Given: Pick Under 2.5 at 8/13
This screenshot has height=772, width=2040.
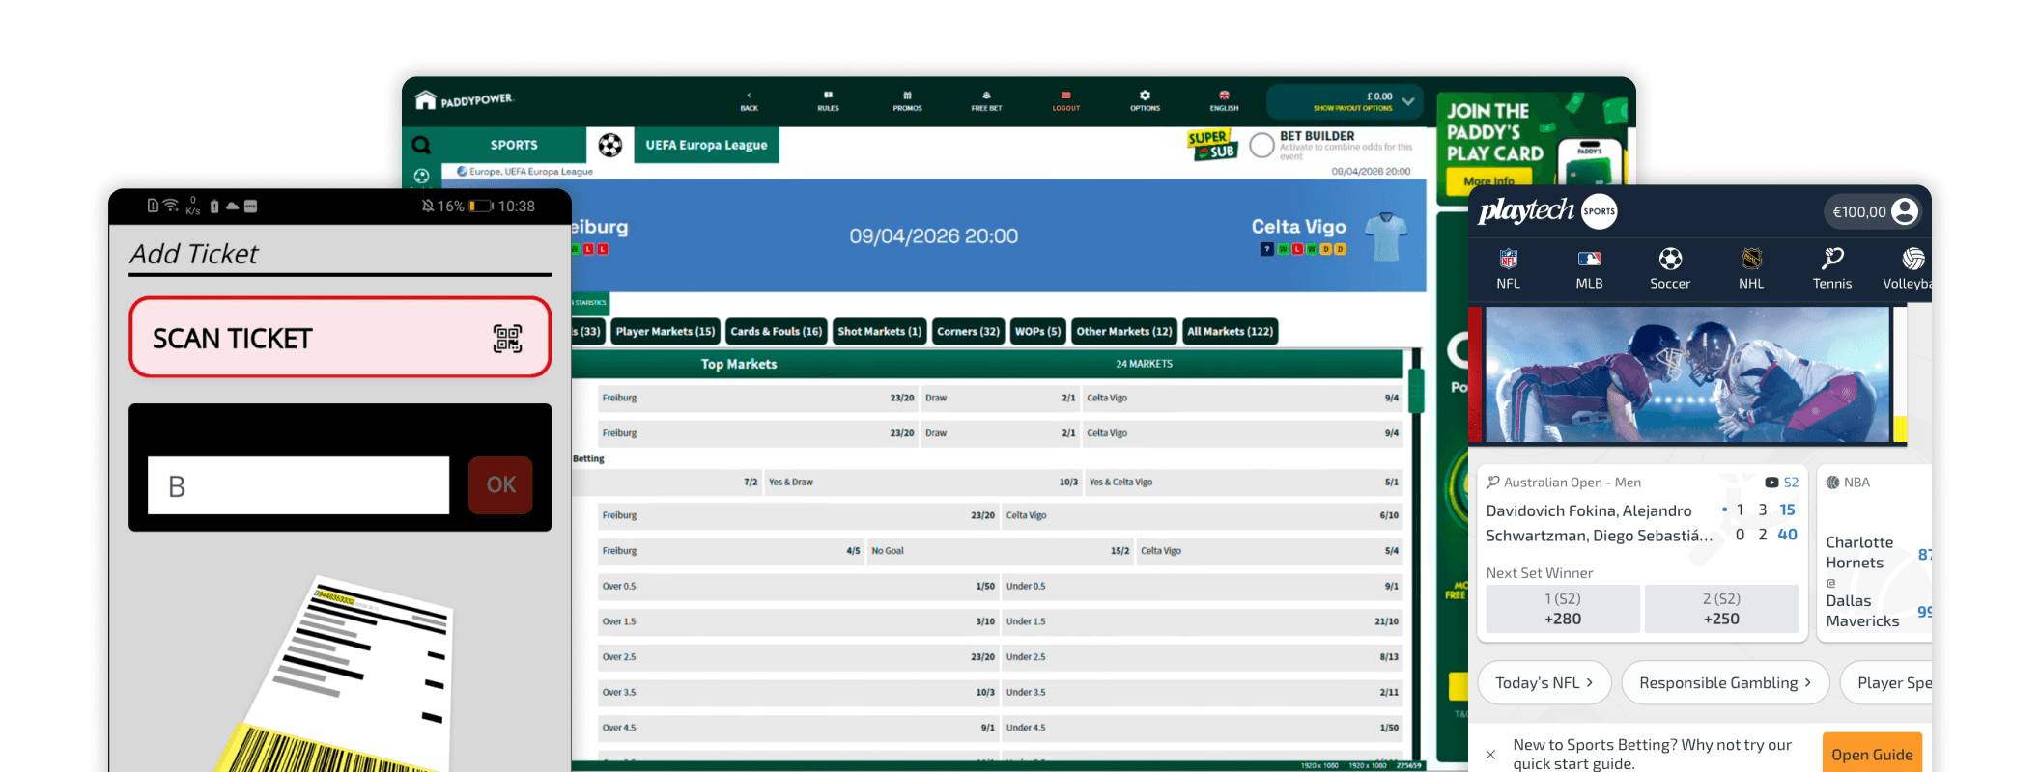Looking at the screenshot, I should (x=1202, y=657).
